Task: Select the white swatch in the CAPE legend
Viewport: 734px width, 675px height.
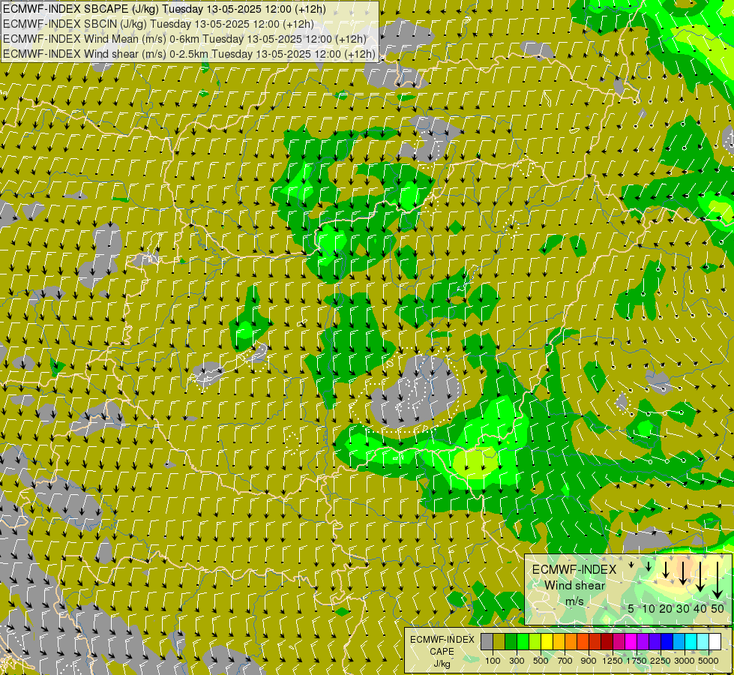Action: click(715, 642)
